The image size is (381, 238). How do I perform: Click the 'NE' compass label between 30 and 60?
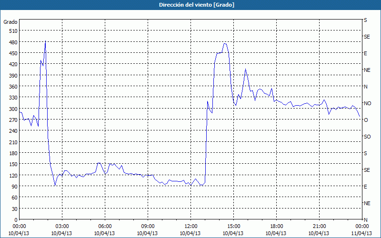[367, 203]
